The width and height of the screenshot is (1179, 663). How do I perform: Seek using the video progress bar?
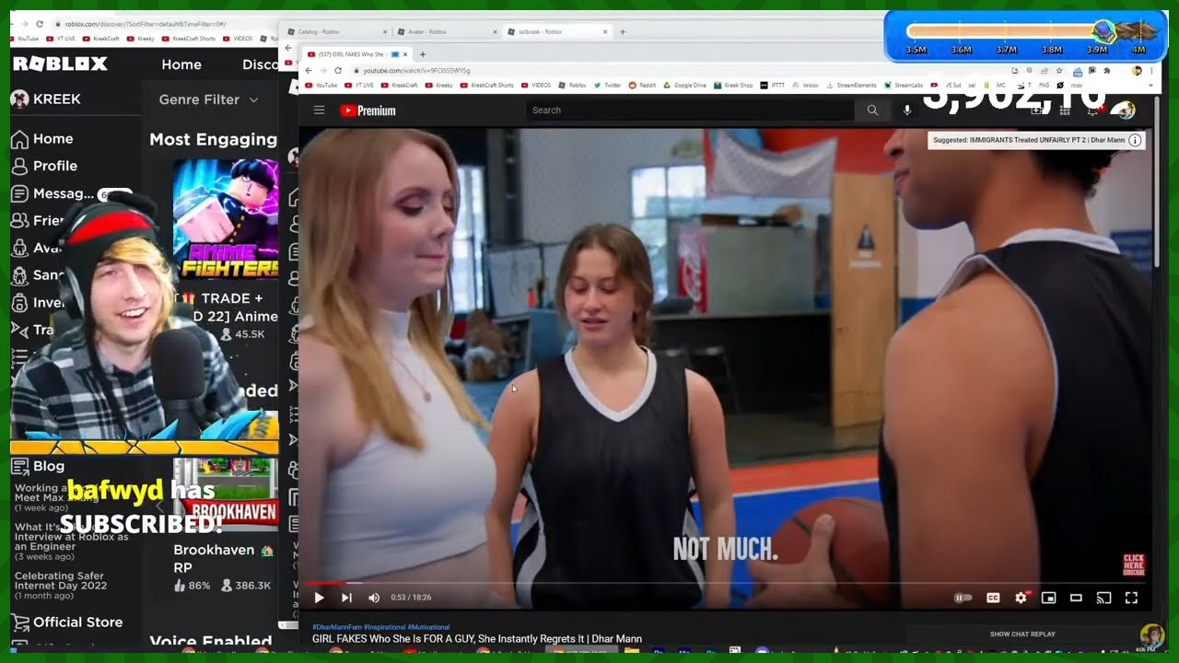tap(724, 583)
